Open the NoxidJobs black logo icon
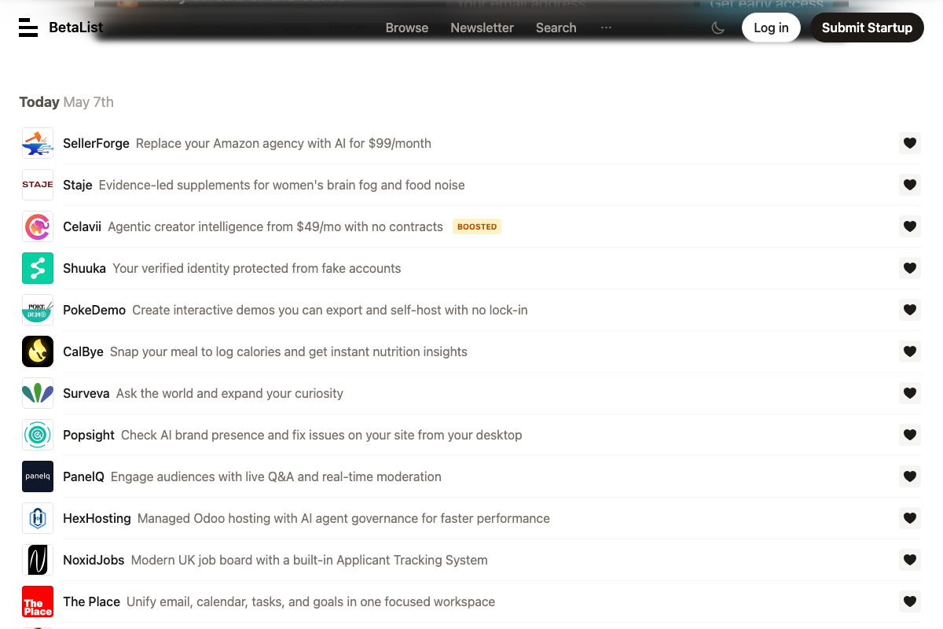 pyautogui.click(x=38, y=560)
